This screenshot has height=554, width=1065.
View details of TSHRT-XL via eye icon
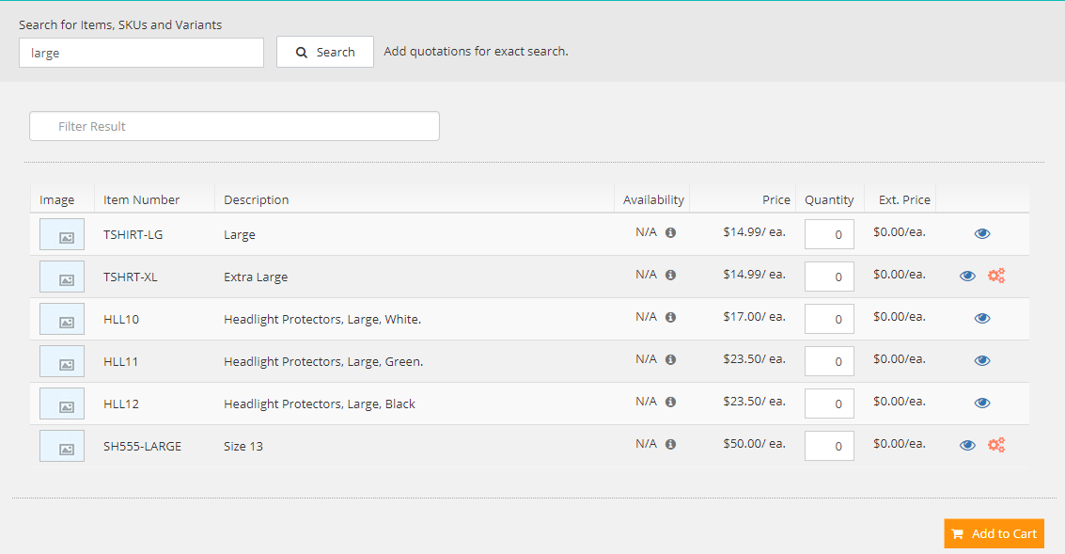coord(967,277)
